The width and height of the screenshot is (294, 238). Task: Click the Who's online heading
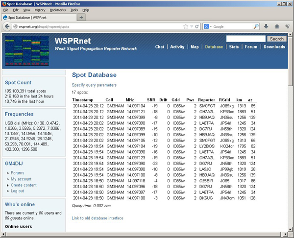(x=20, y=204)
